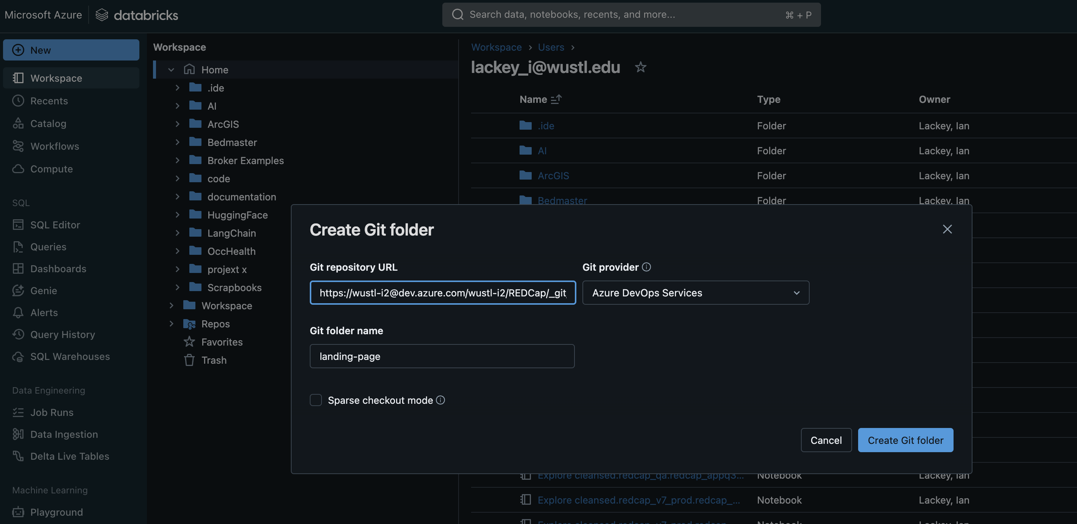The image size is (1077, 524).
Task: Open the SQL Warehouses icon
Action: 18,356
